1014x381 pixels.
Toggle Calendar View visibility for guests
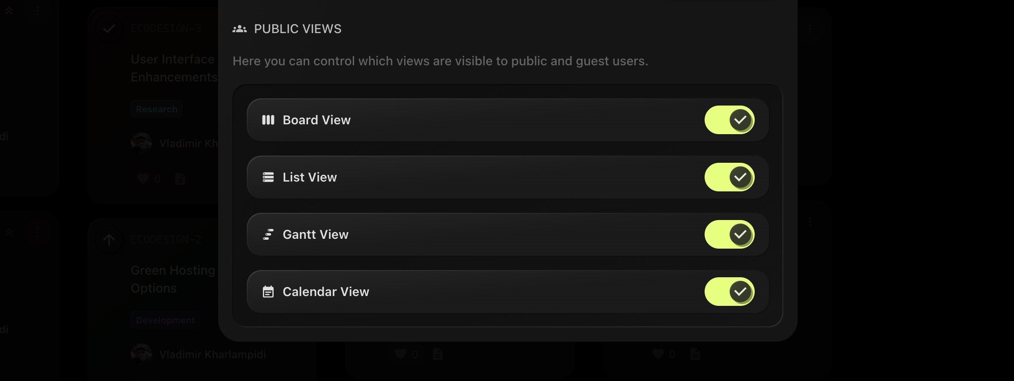click(x=729, y=292)
